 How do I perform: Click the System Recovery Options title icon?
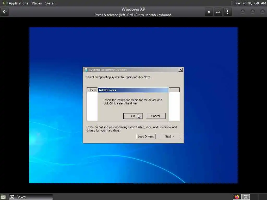coord(86,70)
